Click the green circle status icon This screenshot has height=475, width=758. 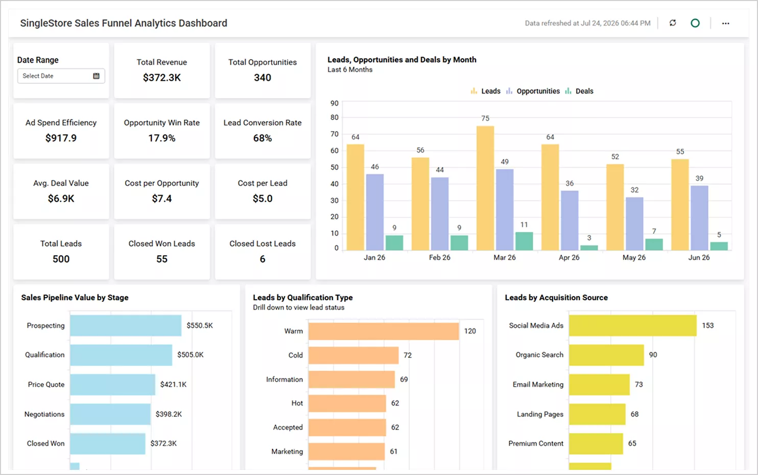click(x=695, y=23)
